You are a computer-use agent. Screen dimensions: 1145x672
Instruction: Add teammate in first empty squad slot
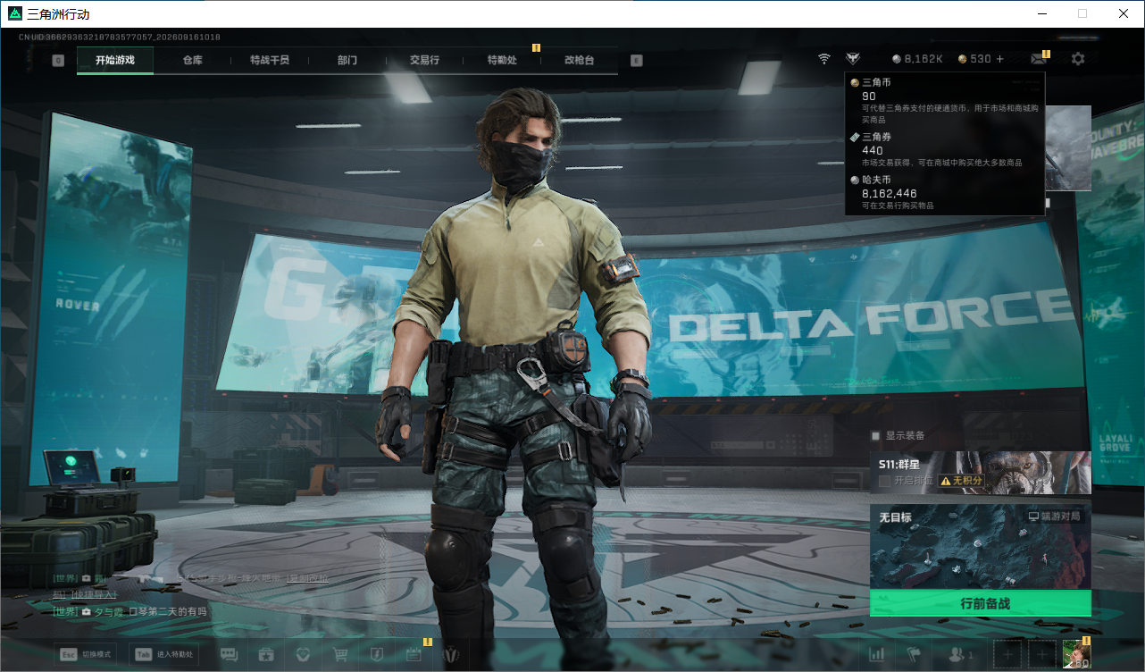(x=1007, y=654)
